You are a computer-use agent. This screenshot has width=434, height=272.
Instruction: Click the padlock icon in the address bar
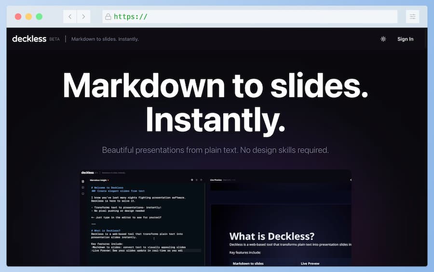(108, 17)
